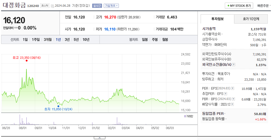The image size is (272, 140).
Task: Select 3년 line chart period
Action: point(67,39)
